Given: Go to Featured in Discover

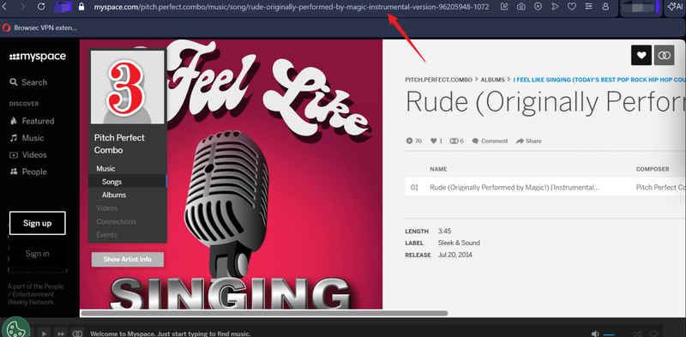Looking at the screenshot, I should click(x=32, y=121).
